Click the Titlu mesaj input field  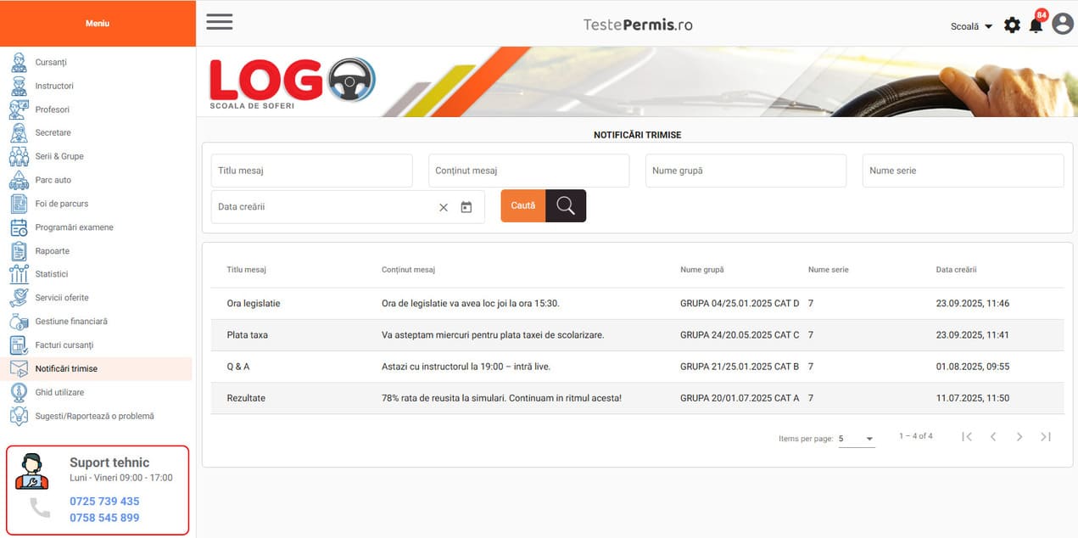[311, 171]
